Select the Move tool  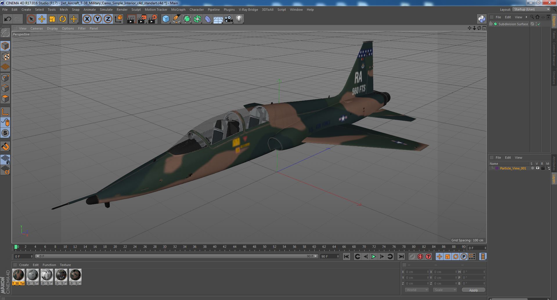point(42,19)
